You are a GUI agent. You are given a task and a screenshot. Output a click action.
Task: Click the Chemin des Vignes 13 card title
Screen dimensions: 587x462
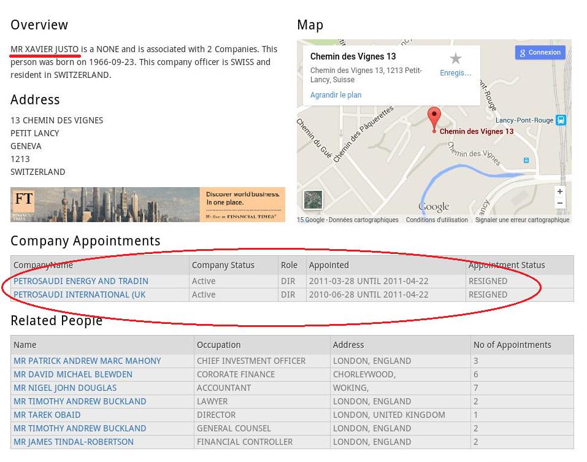353,56
